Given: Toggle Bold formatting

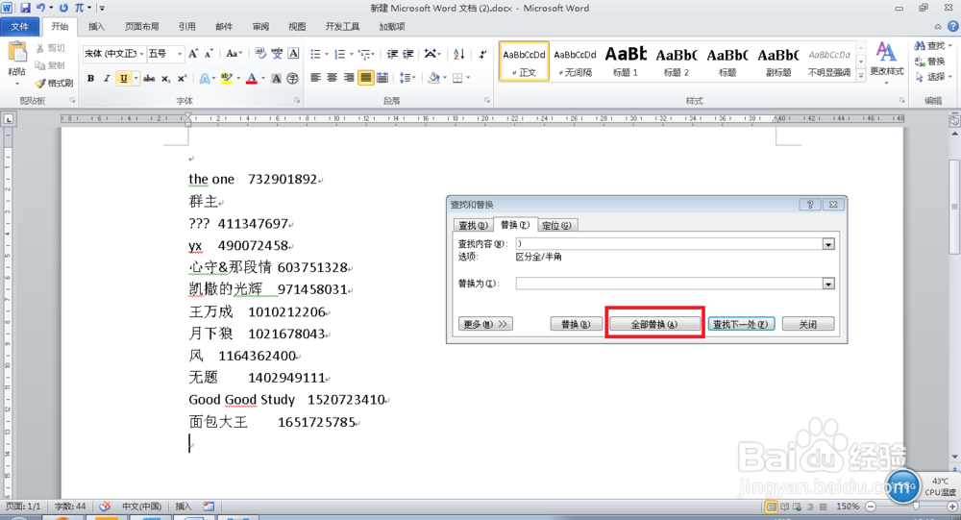Looking at the screenshot, I should [x=90, y=79].
